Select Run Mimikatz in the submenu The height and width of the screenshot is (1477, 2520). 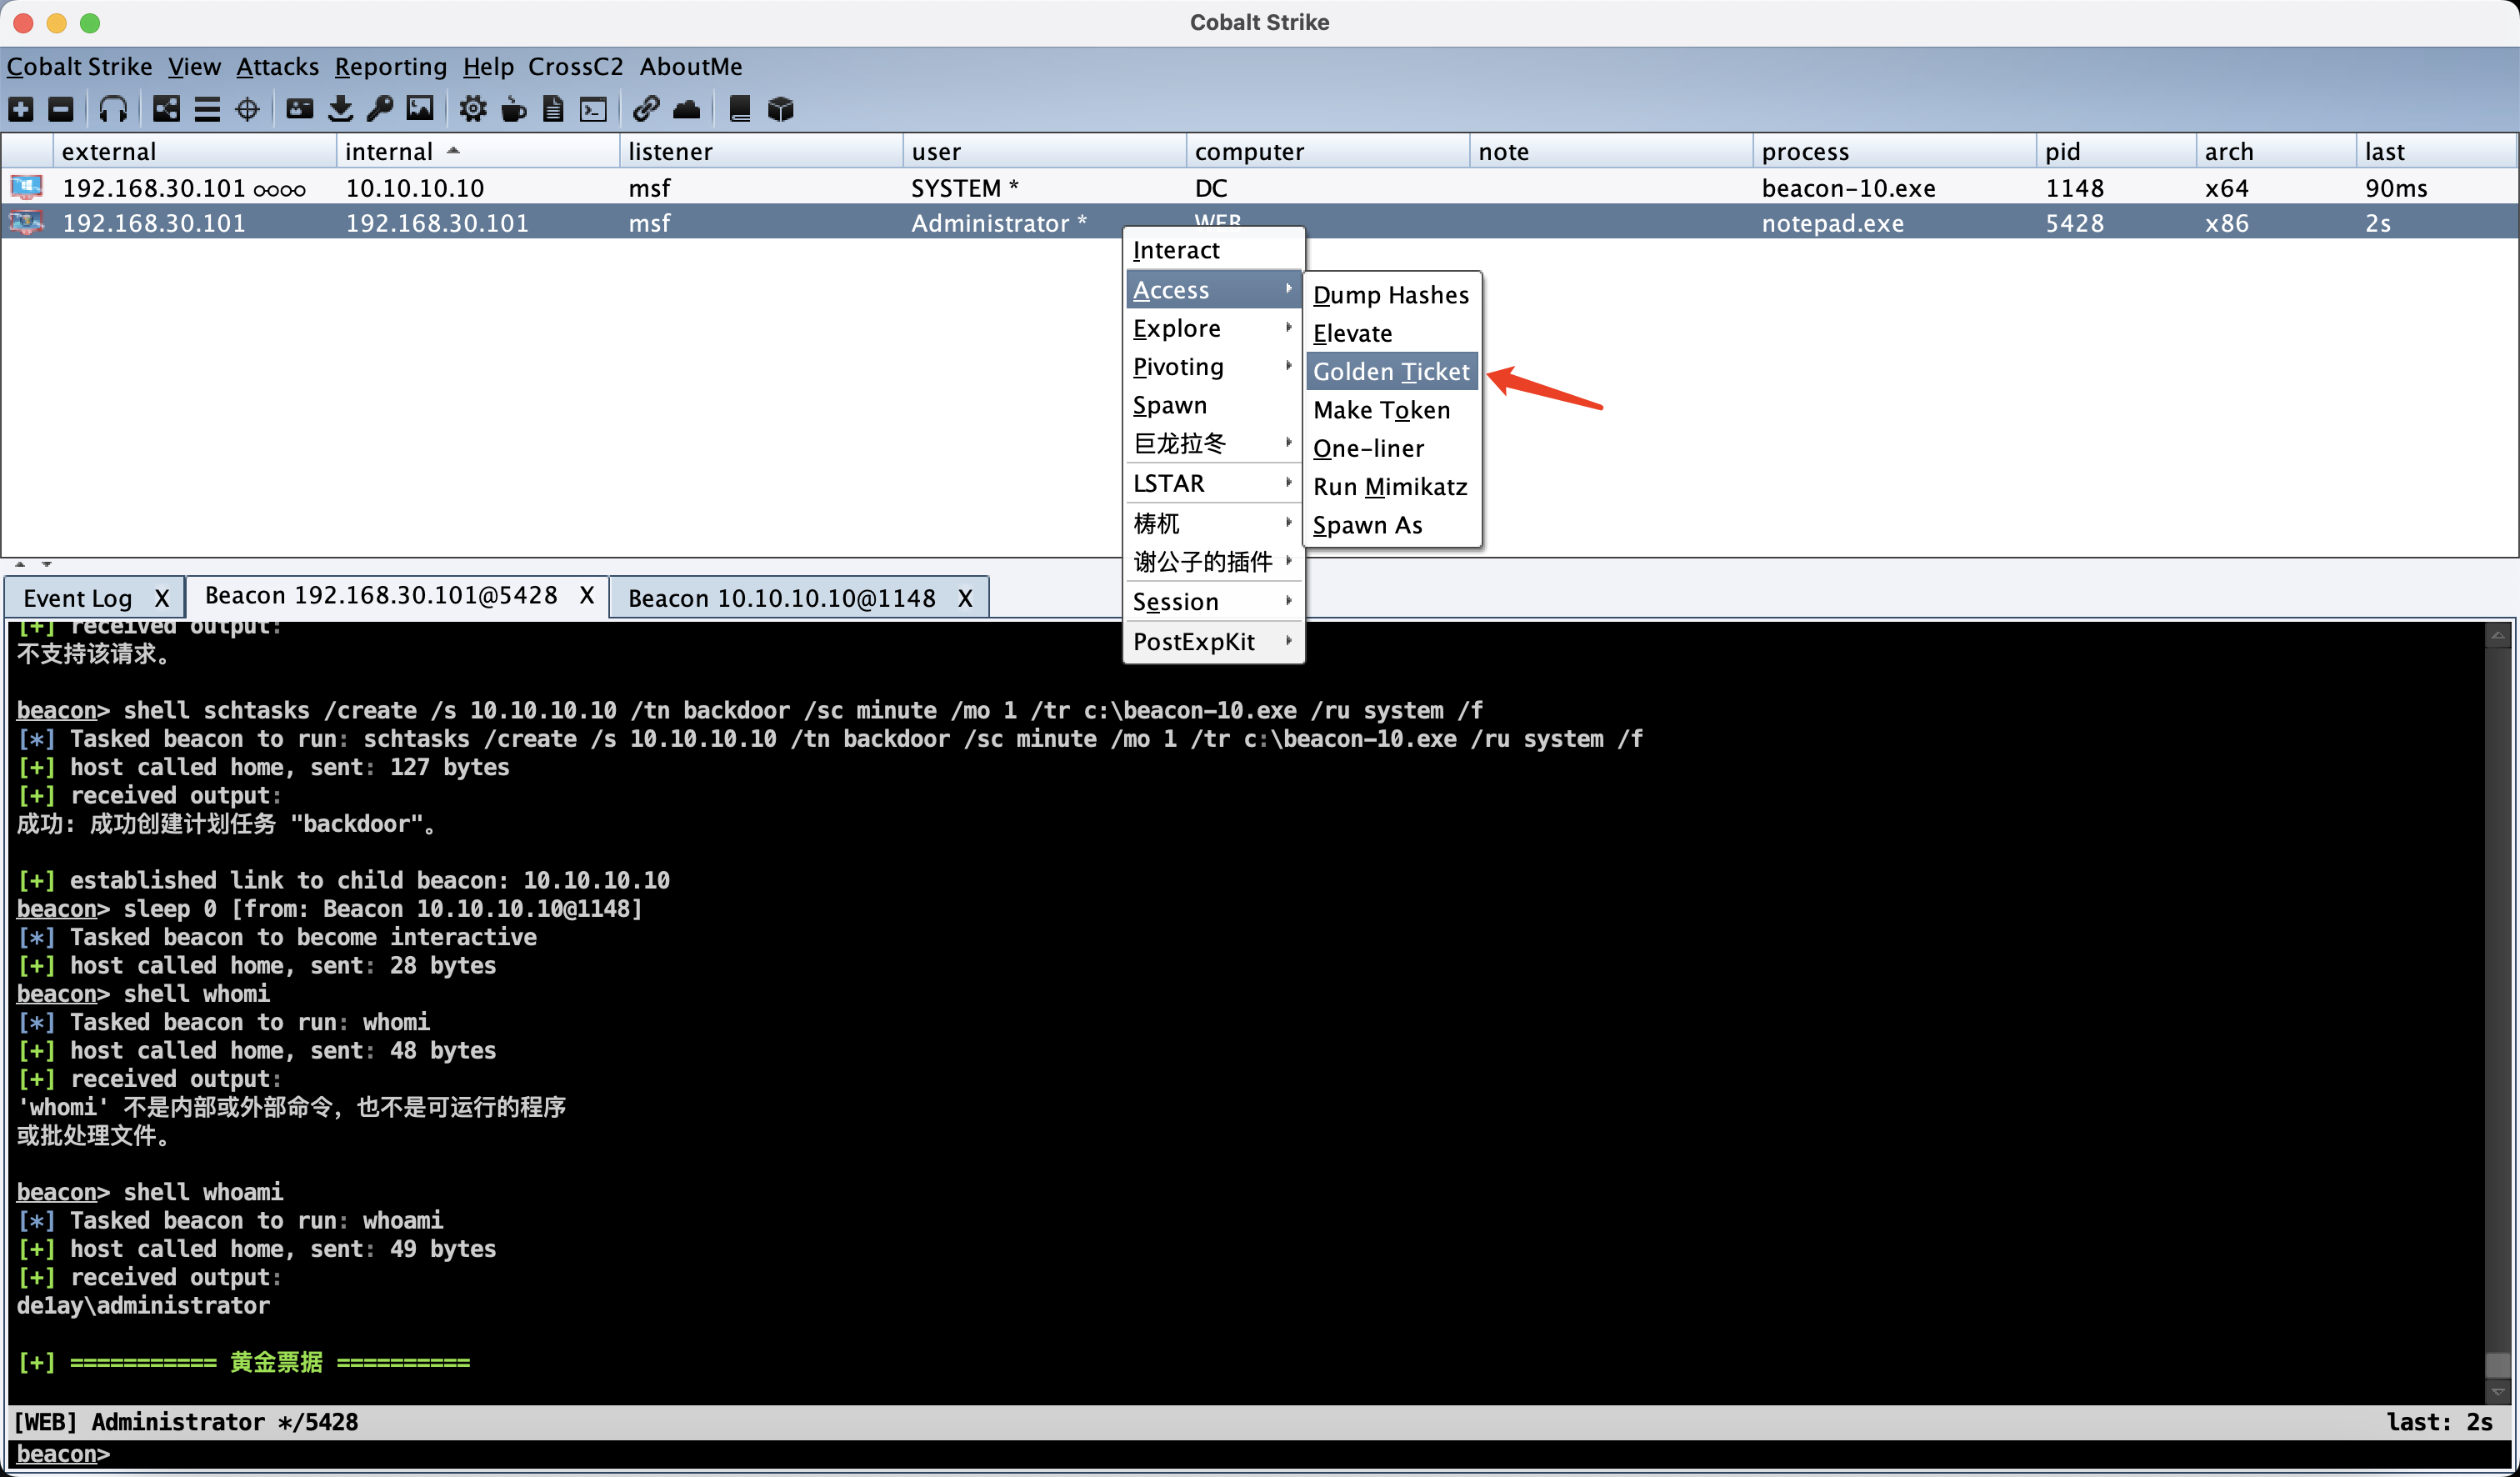point(1391,486)
